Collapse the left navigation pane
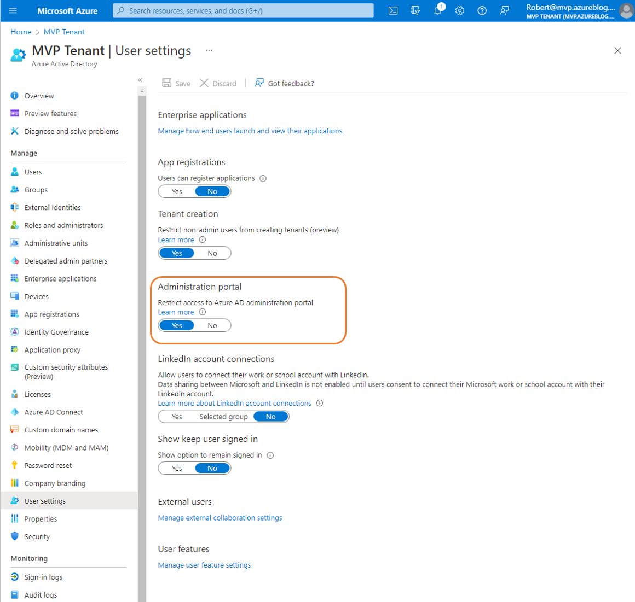The height and width of the screenshot is (602, 635). click(140, 80)
